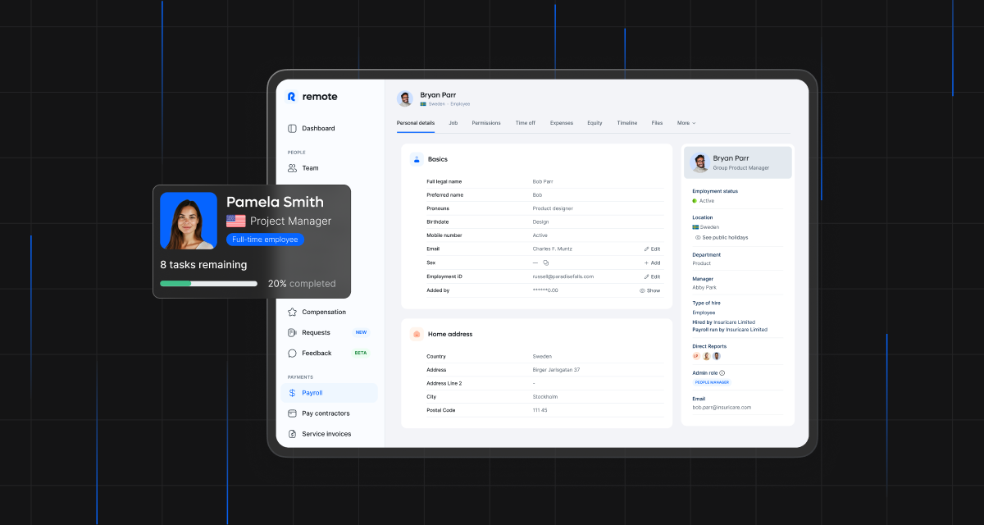The width and height of the screenshot is (984, 525).
Task: Click Bryan Parr's avatar in the side card
Action: 700,162
